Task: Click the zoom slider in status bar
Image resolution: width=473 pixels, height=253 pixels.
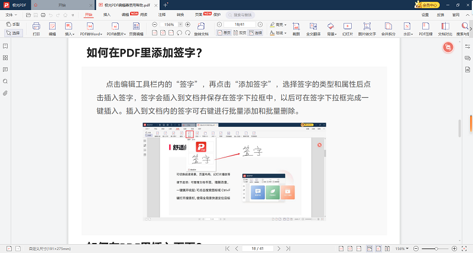Action: [436, 248]
